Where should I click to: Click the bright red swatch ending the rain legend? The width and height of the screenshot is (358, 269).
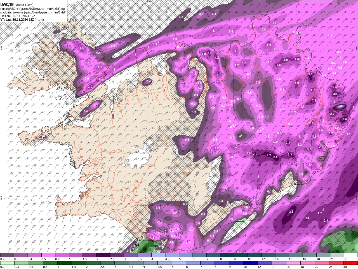point(351,263)
